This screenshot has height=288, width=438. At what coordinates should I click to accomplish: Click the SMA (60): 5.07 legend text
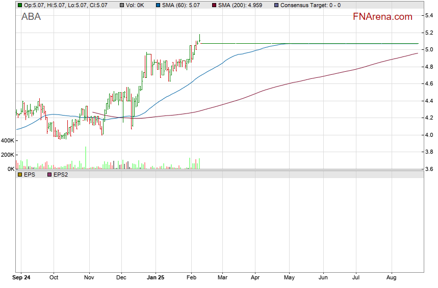181,5
